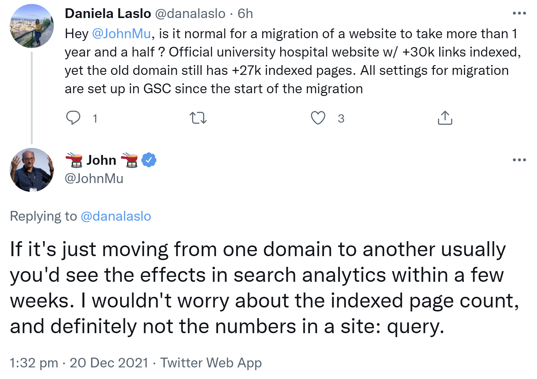Click the @JohnMu mention in Daniela's tweet
This screenshot has height=379, width=537.
[x=122, y=34]
